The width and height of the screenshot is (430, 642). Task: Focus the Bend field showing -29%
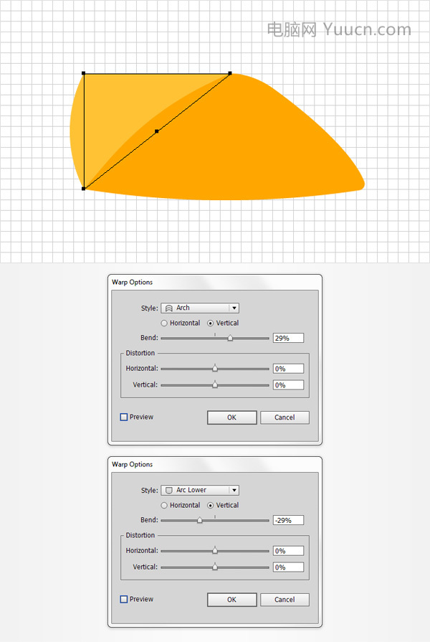pyautogui.click(x=288, y=520)
